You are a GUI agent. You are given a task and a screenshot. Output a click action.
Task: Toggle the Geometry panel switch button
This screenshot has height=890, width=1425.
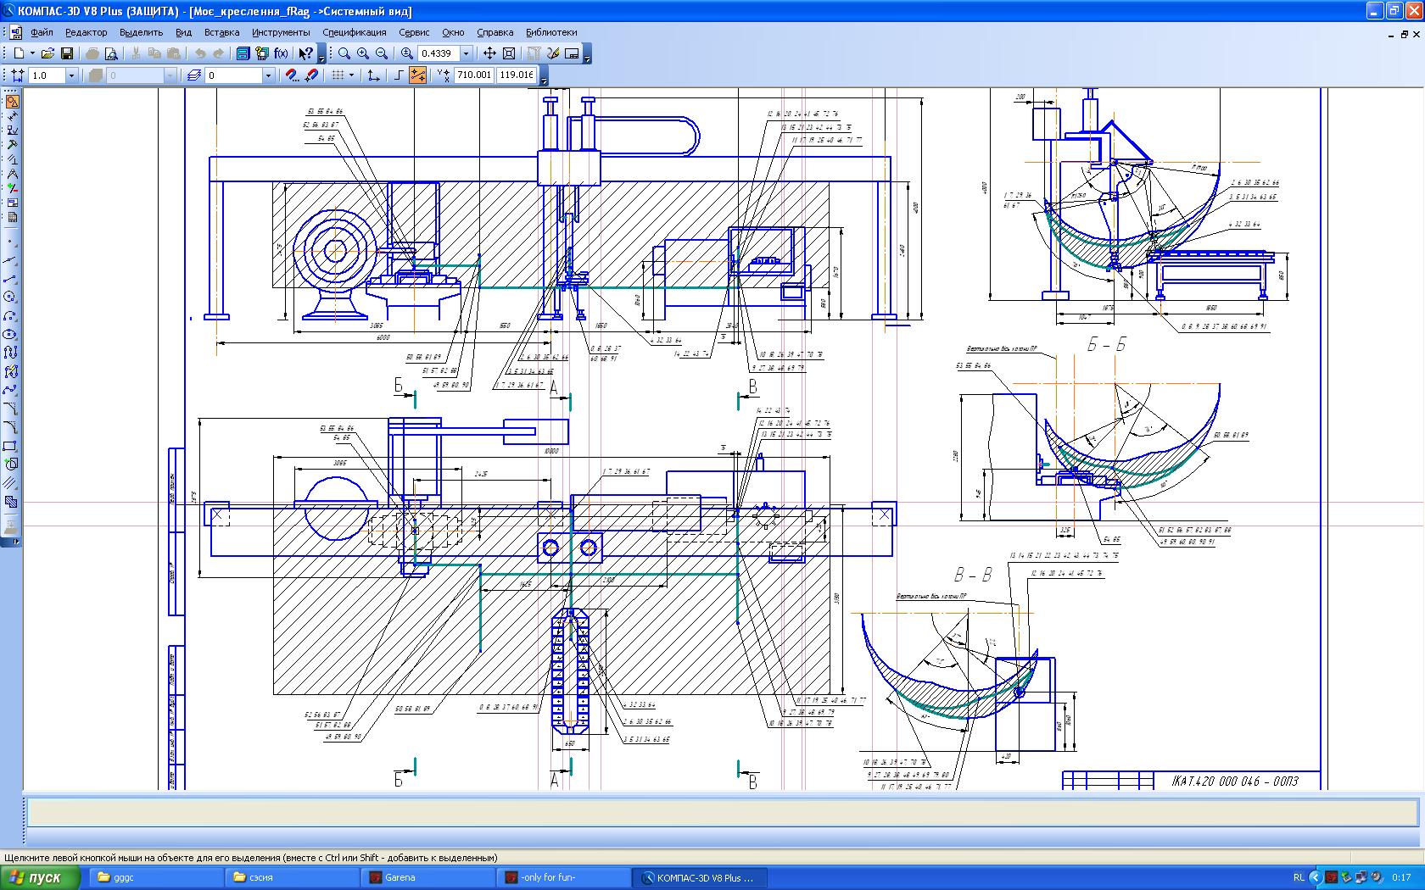12,102
